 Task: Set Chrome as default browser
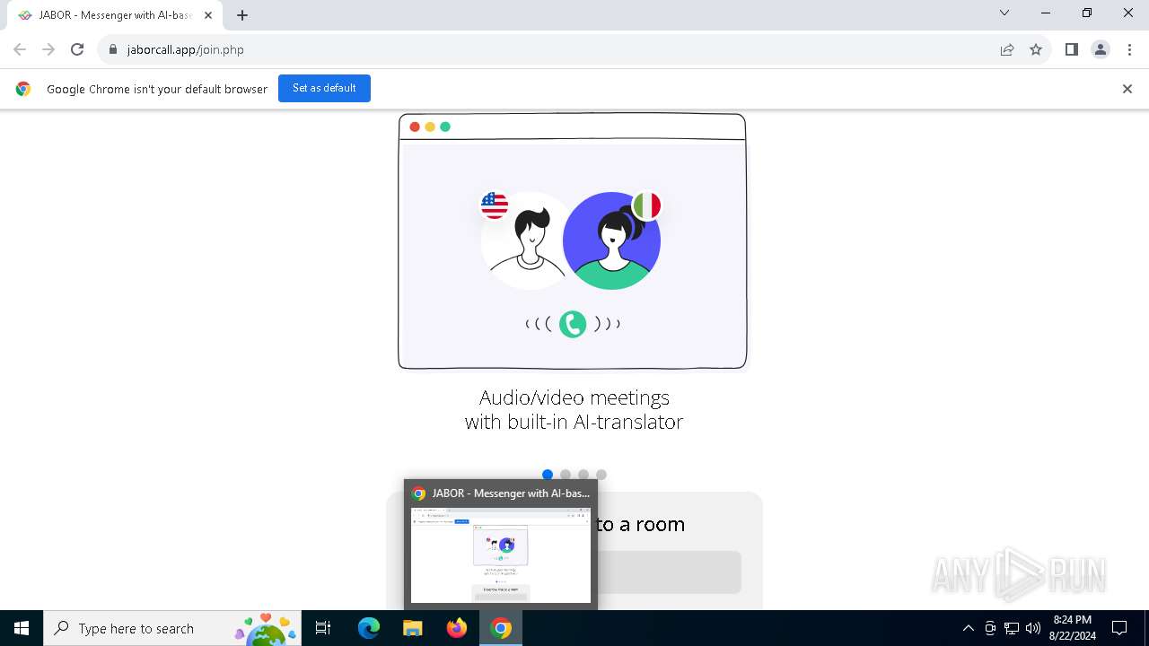tap(324, 88)
